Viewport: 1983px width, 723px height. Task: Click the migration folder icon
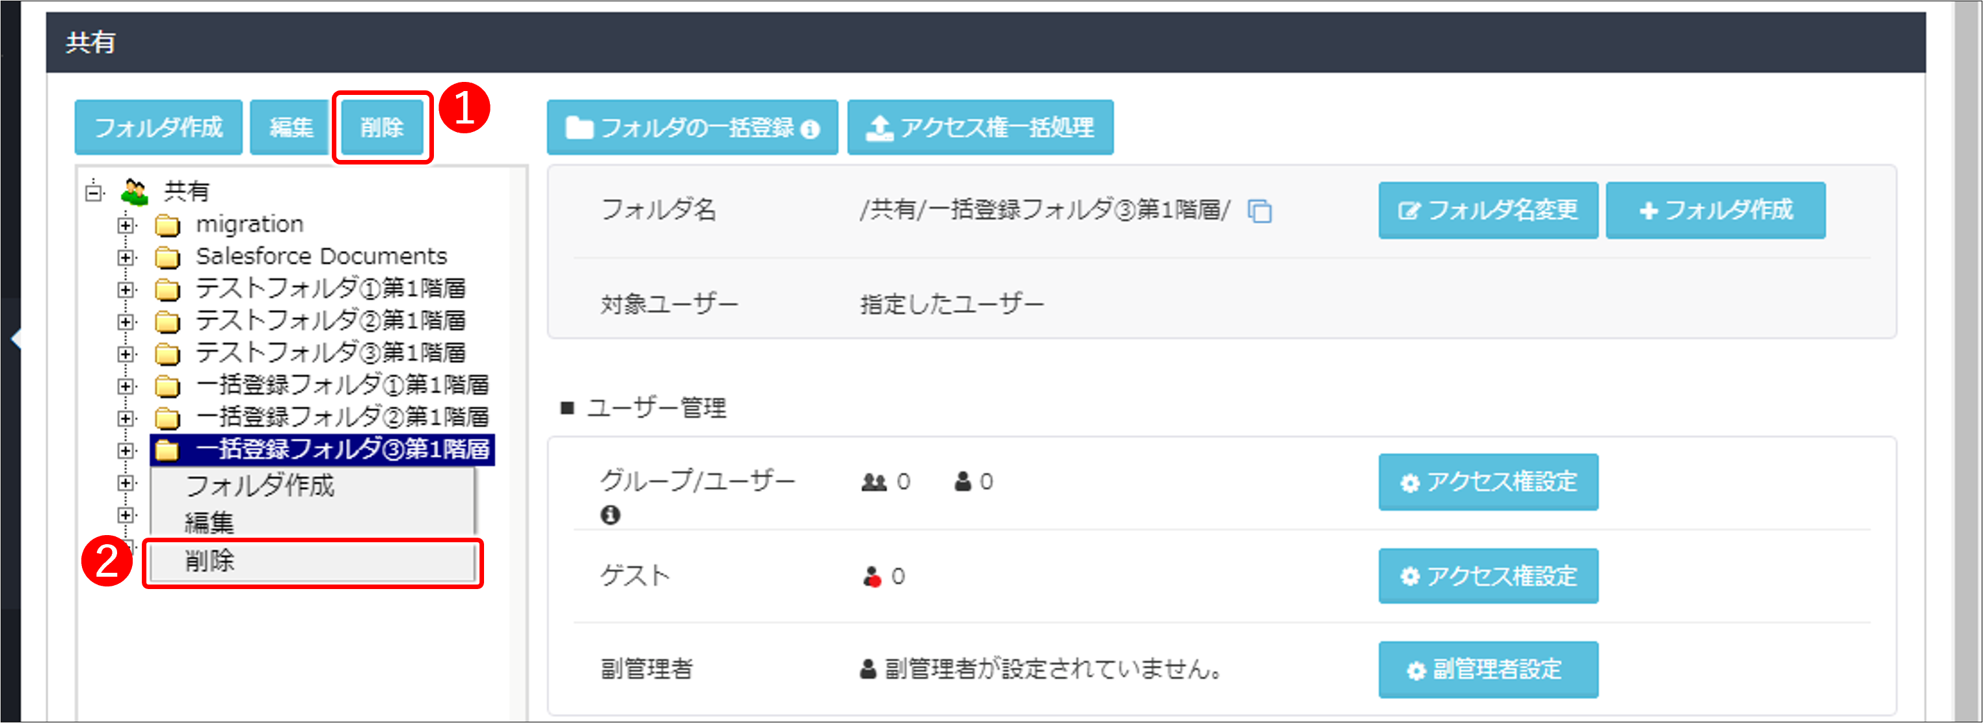pyautogui.click(x=167, y=226)
